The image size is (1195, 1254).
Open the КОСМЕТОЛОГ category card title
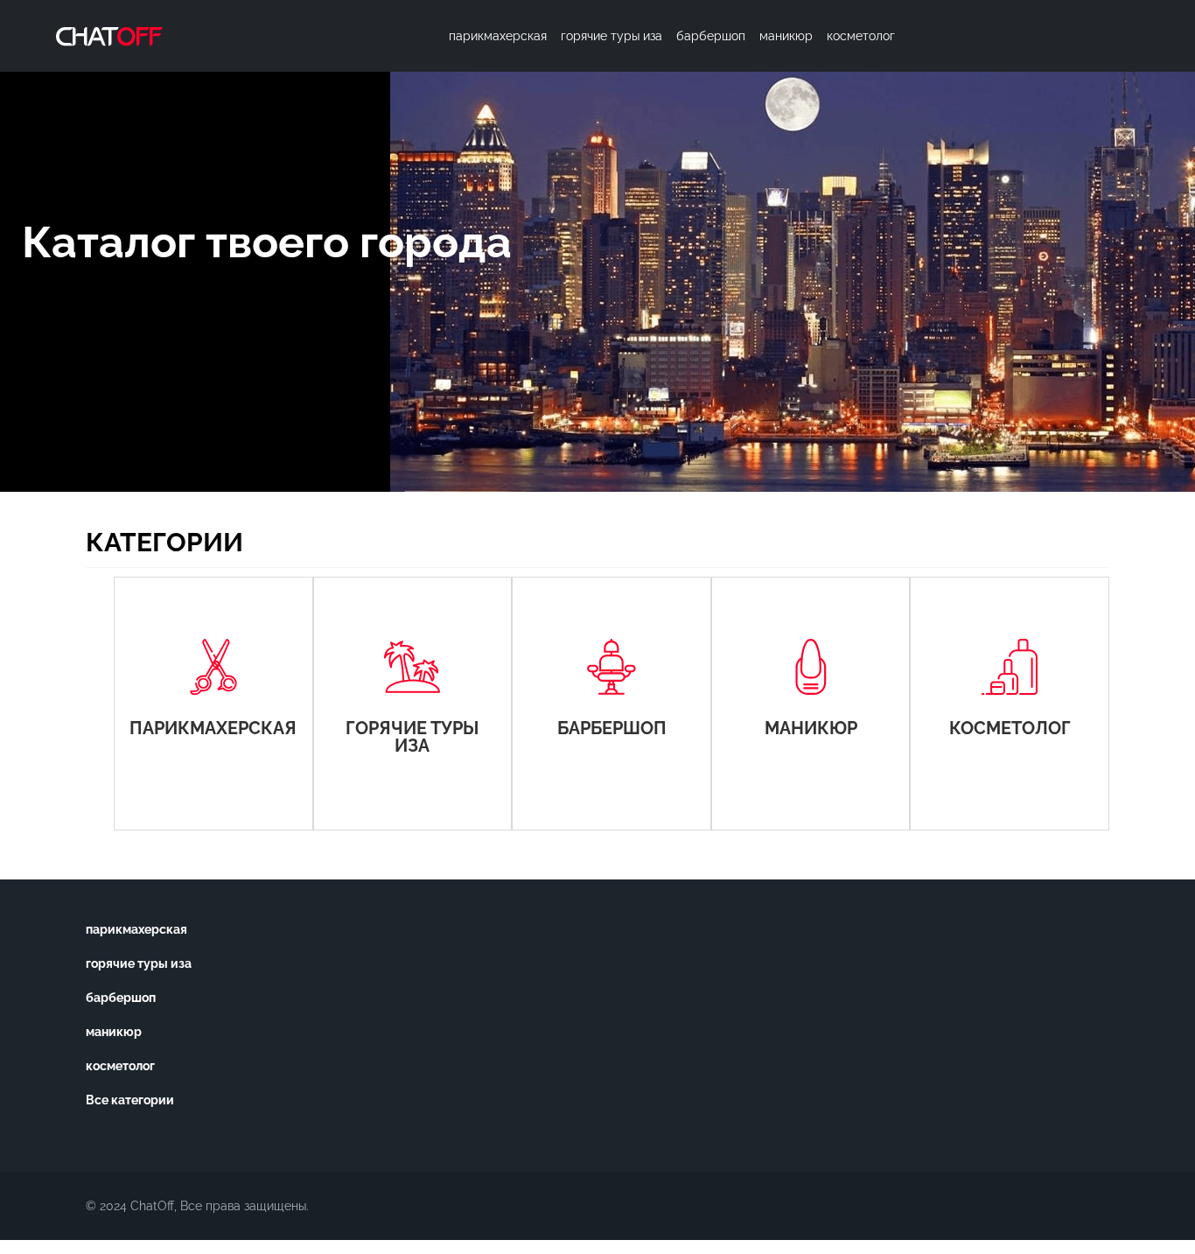point(1010,728)
